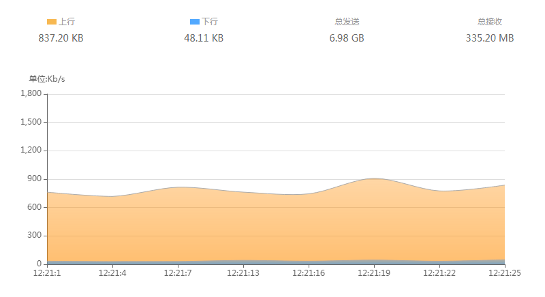Click the 12:21:13 time axis tick
Image resolution: width=545 pixels, height=297 pixels.
click(x=243, y=273)
